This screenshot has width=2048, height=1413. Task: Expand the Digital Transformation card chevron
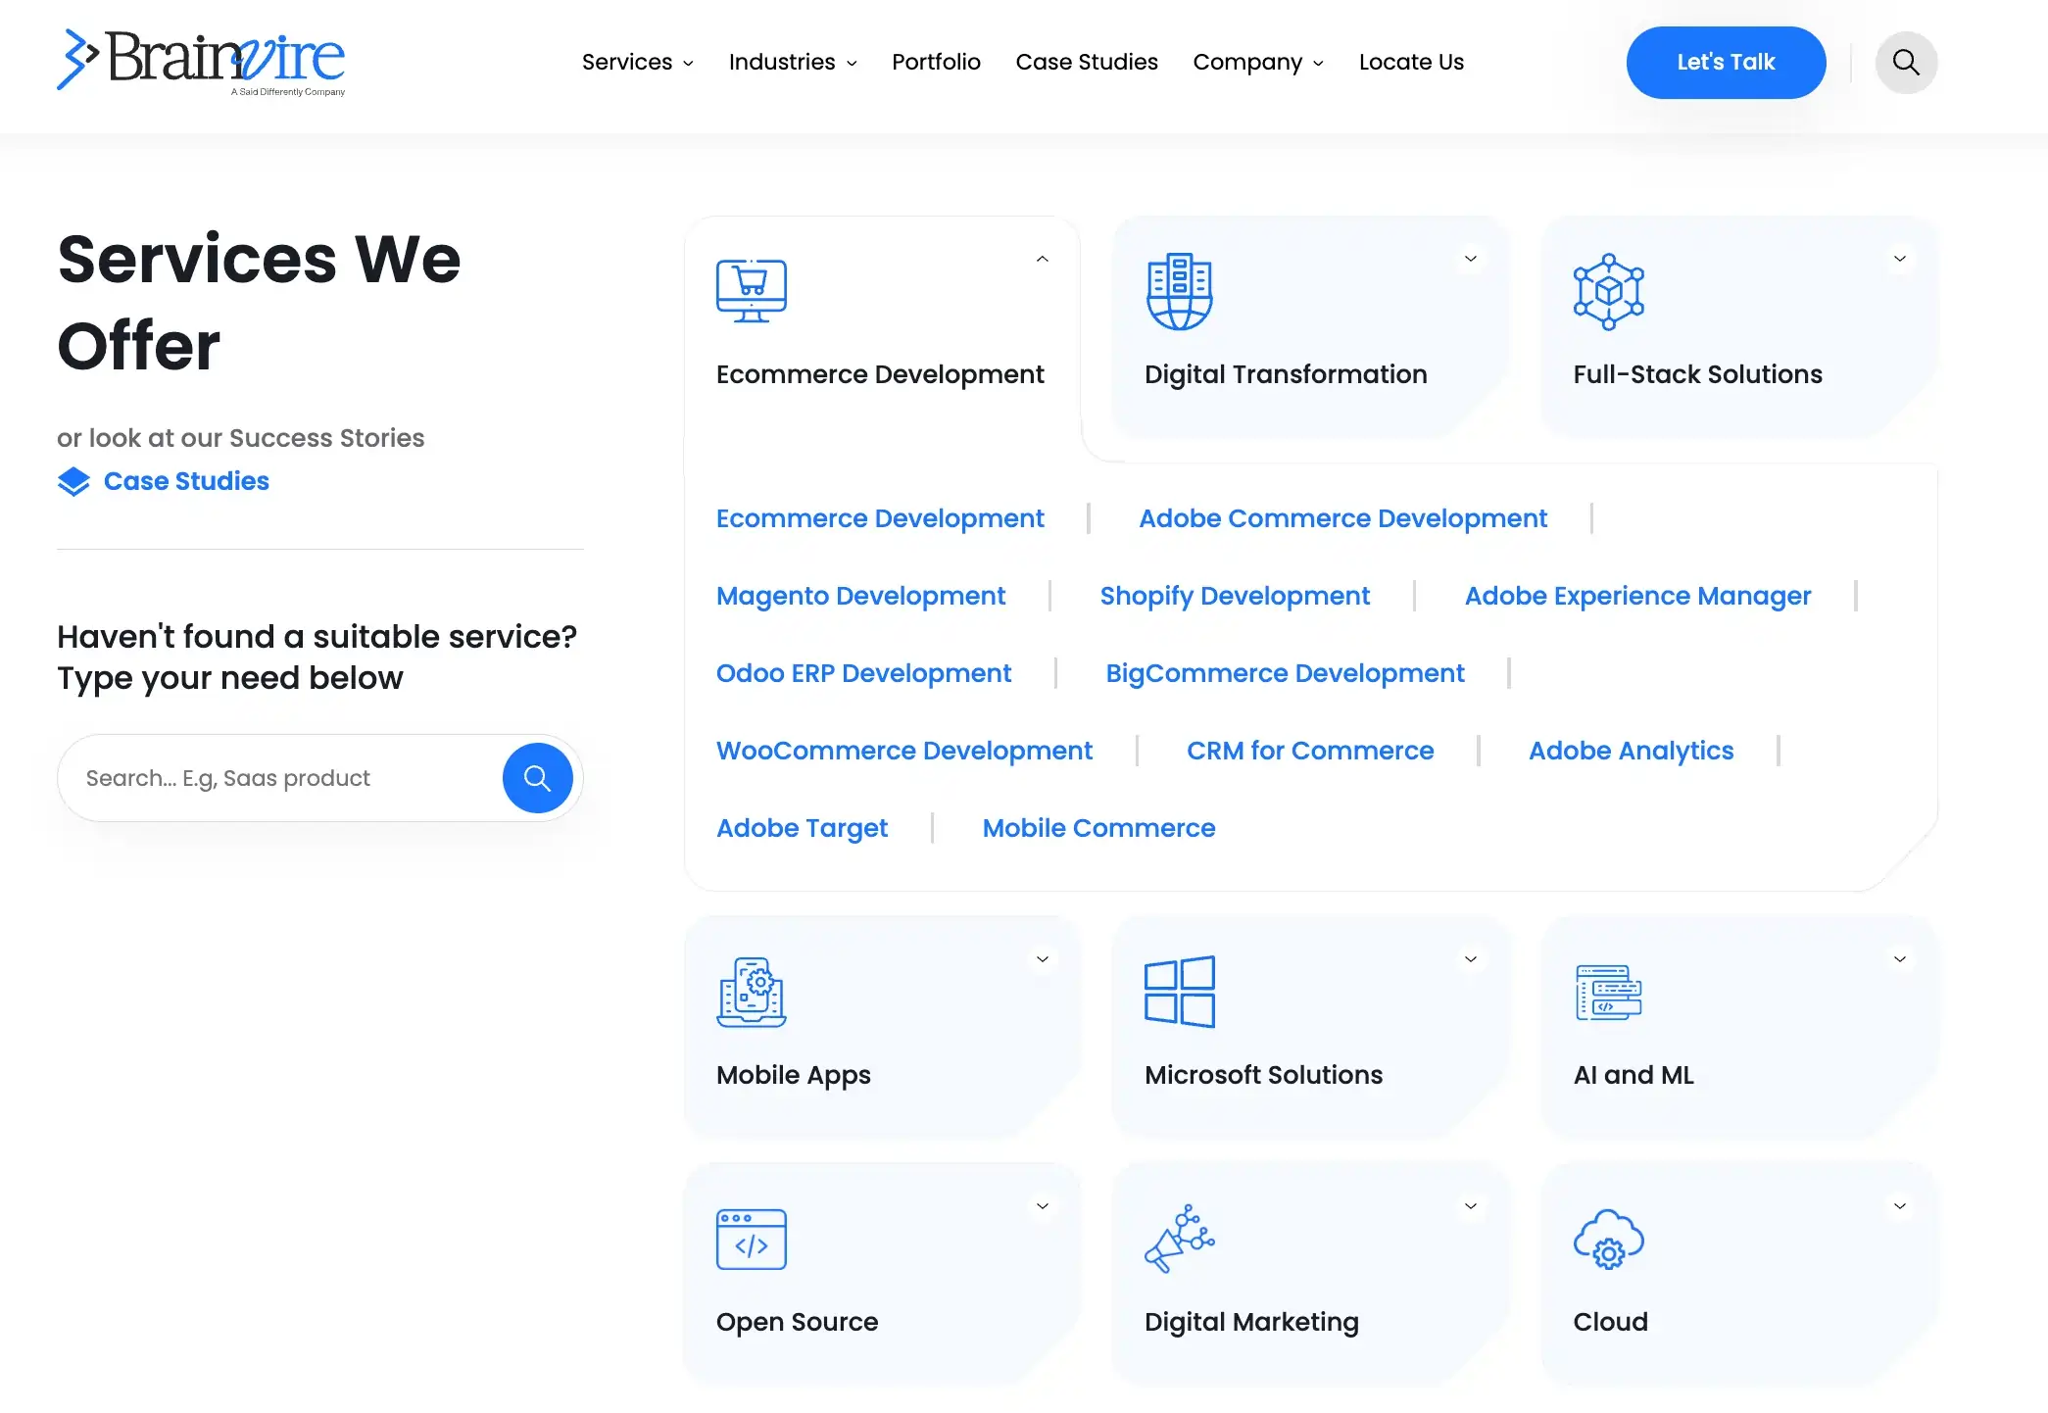pyautogui.click(x=1471, y=259)
